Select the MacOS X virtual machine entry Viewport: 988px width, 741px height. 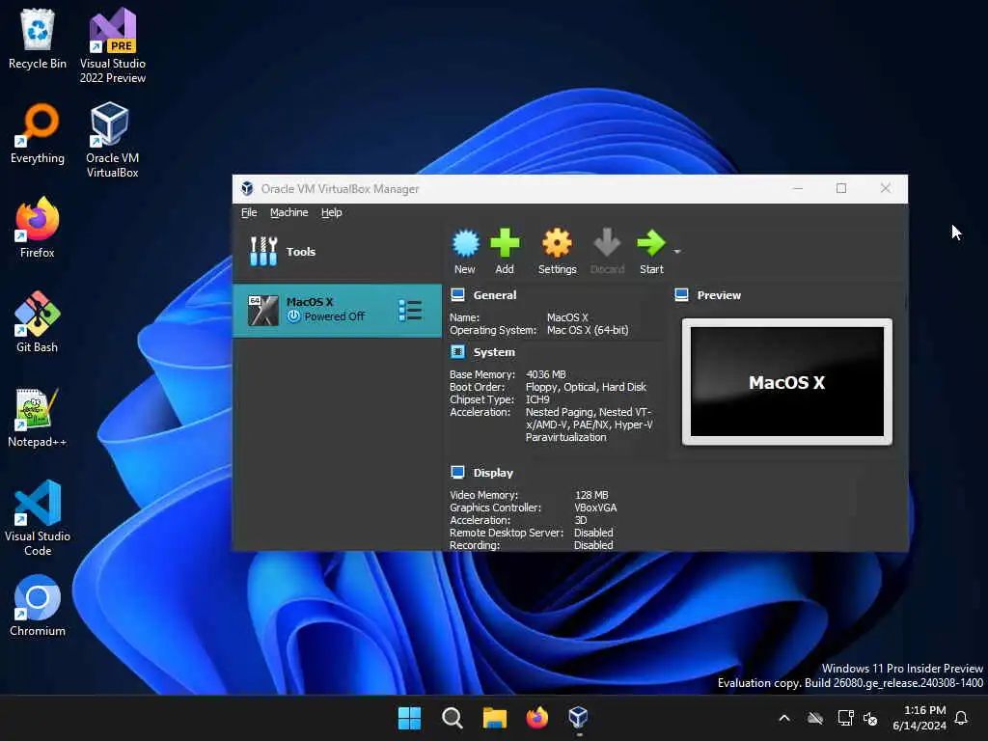[x=337, y=311]
